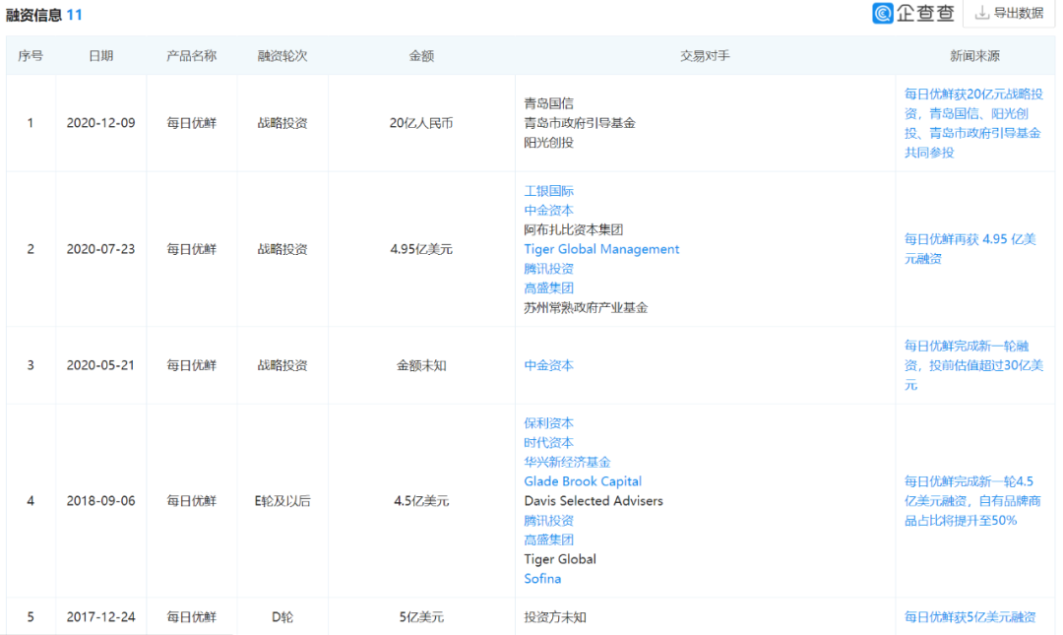Click 战略投资 in the 2020-12-09 row
This screenshot has height=635, width=1063.
(x=282, y=123)
